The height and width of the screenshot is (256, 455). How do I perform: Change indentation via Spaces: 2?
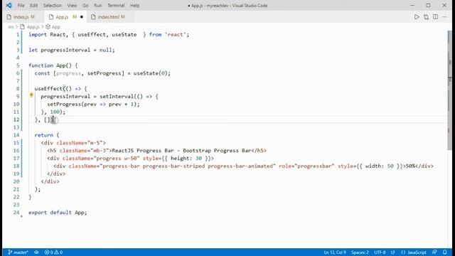(x=360, y=252)
